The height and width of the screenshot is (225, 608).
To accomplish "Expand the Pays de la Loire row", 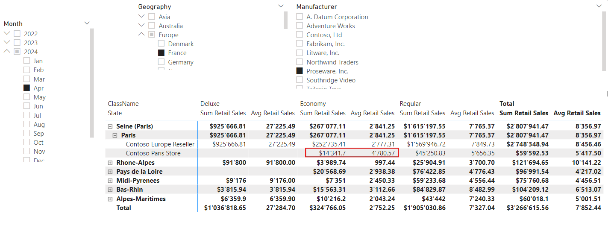I will pyautogui.click(x=110, y=172).
